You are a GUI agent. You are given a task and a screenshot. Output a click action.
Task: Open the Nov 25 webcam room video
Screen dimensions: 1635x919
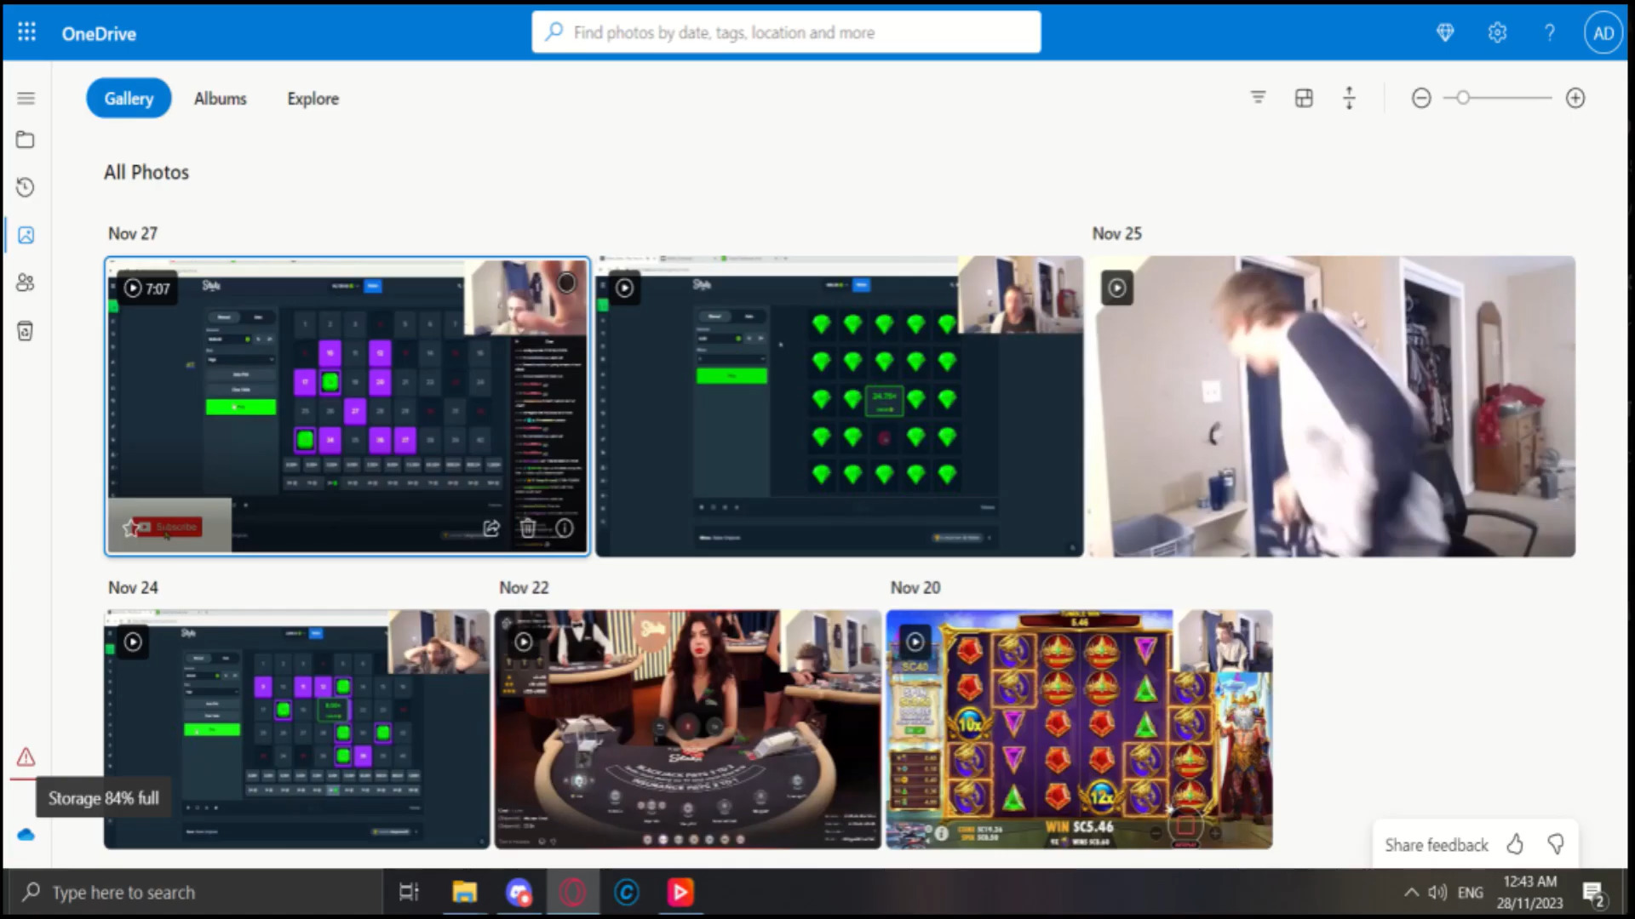tap(1331, 407)
